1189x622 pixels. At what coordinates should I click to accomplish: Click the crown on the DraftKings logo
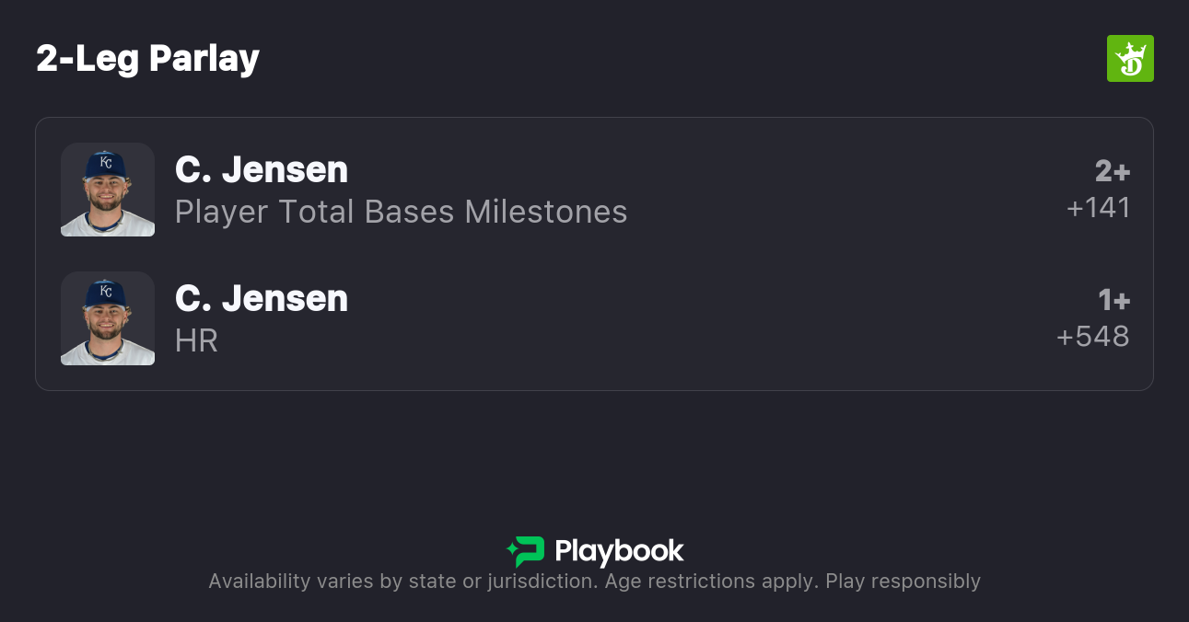point(1133,50)
